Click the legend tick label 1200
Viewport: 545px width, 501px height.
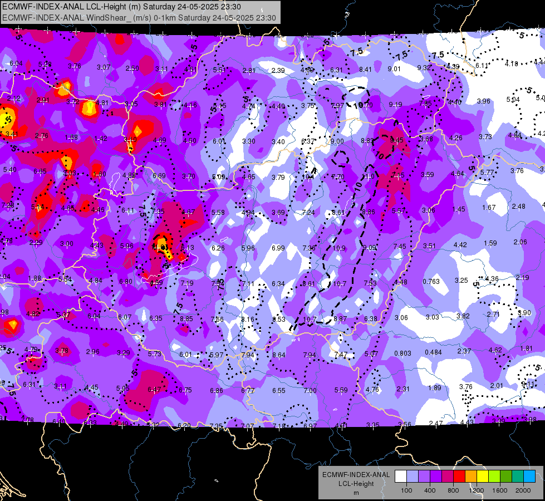[476, 490]
